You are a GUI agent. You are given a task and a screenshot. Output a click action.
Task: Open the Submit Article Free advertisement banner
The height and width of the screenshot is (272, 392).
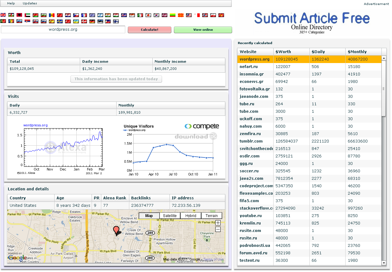pos(312,22)
